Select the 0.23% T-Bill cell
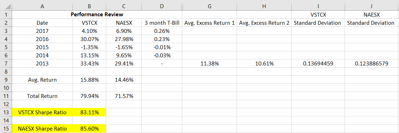This screenshot has height=133, width=399. click(162, 39)
